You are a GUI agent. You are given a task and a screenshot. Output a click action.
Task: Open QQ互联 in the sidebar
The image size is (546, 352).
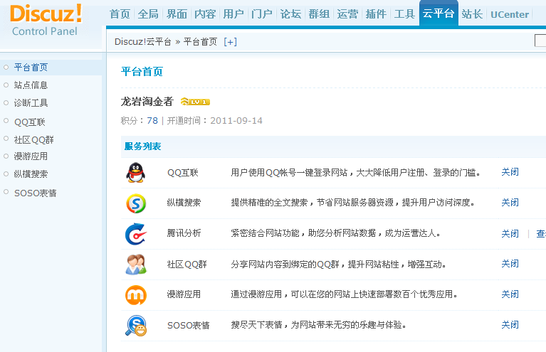(x=30, y=122)
